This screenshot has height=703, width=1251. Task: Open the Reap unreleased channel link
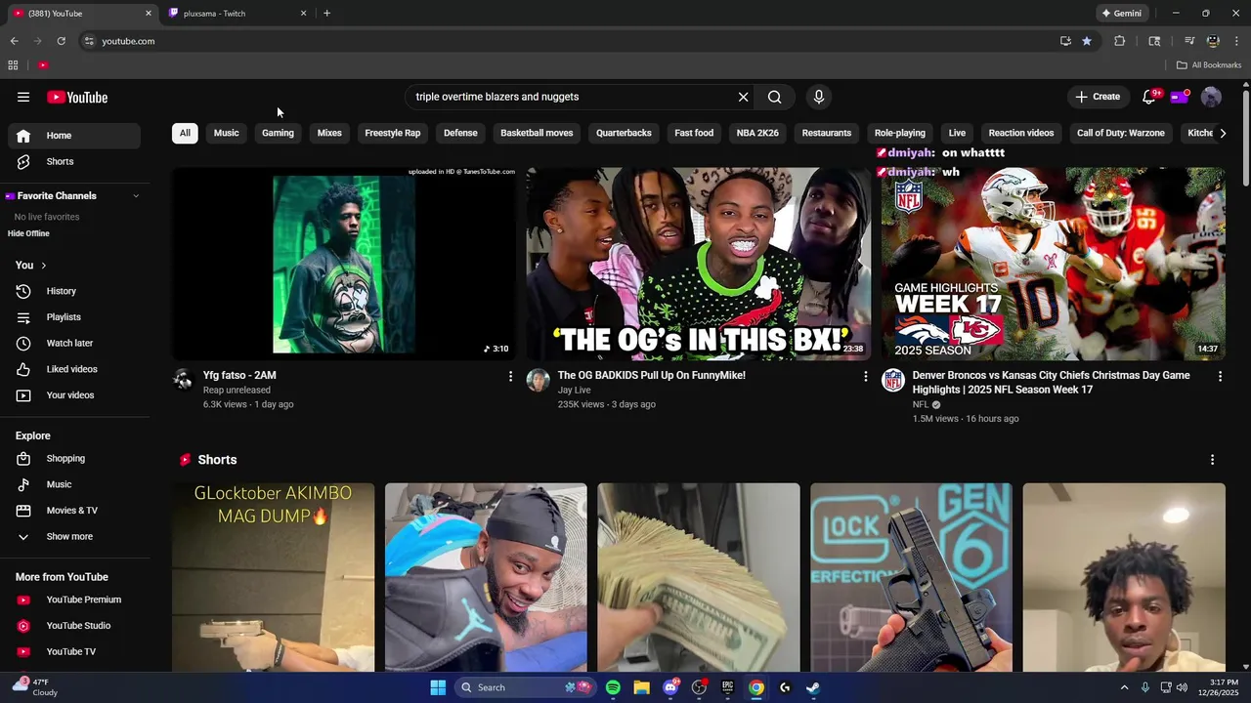coord(237,390)
